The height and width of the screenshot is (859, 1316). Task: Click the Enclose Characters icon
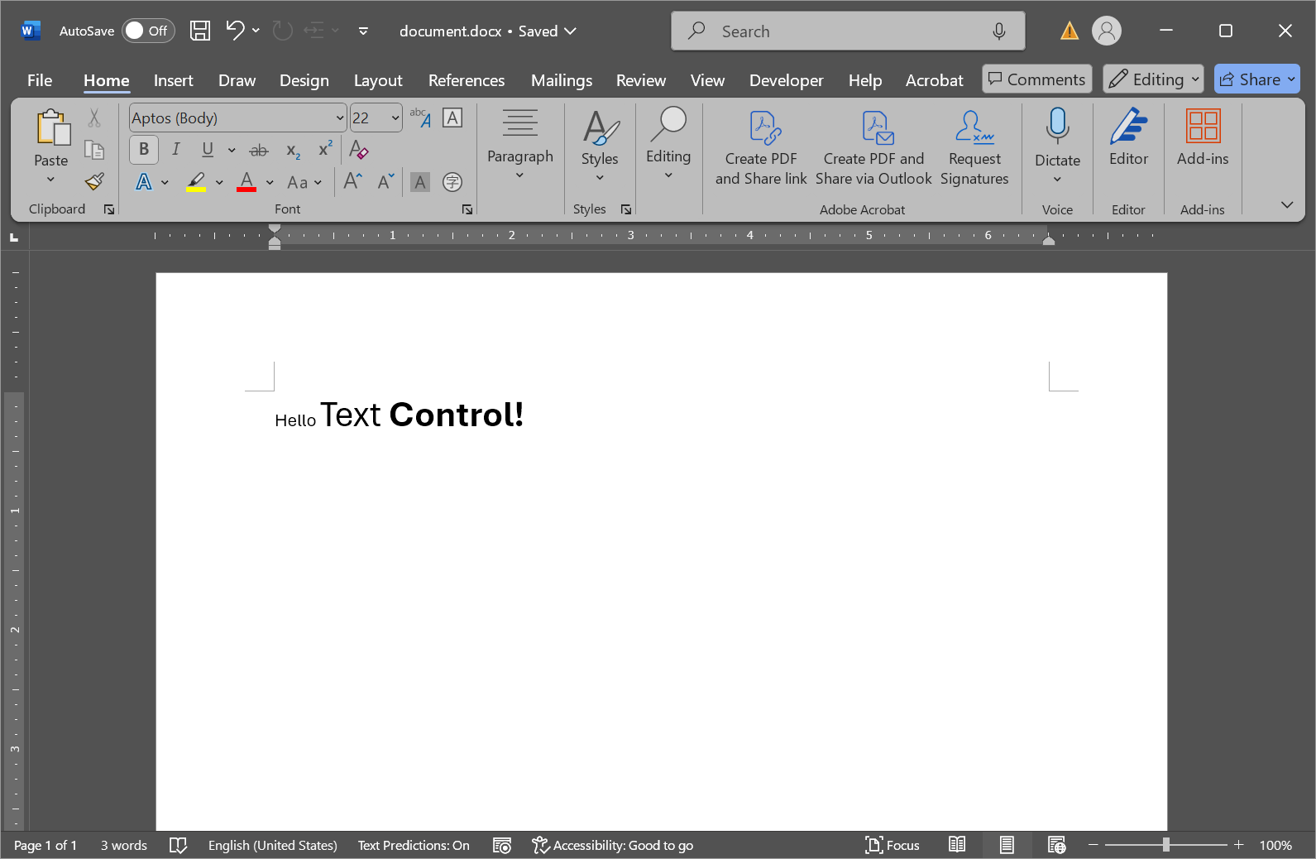coord(452,182)
